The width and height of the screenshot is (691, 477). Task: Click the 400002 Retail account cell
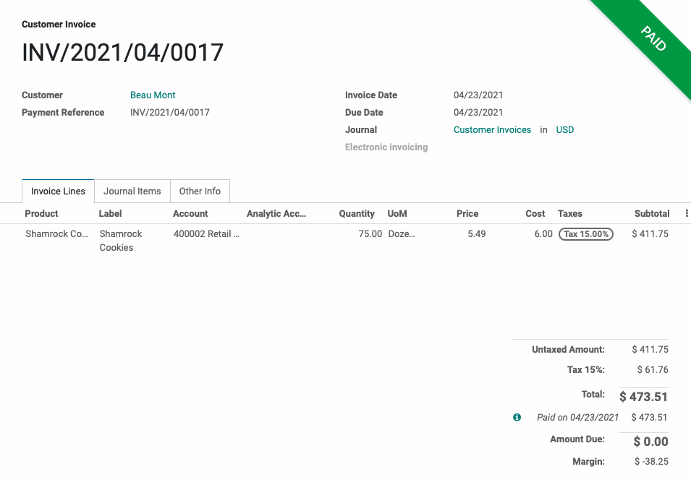206,233
